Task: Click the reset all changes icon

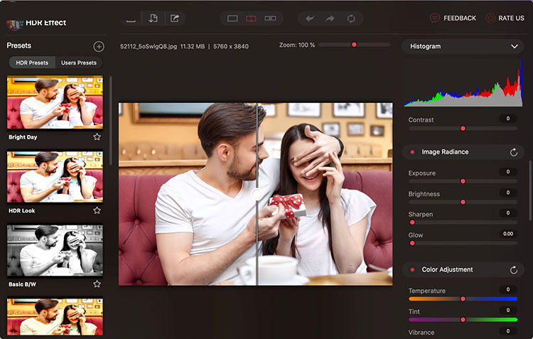Action: tap(351, 18)
